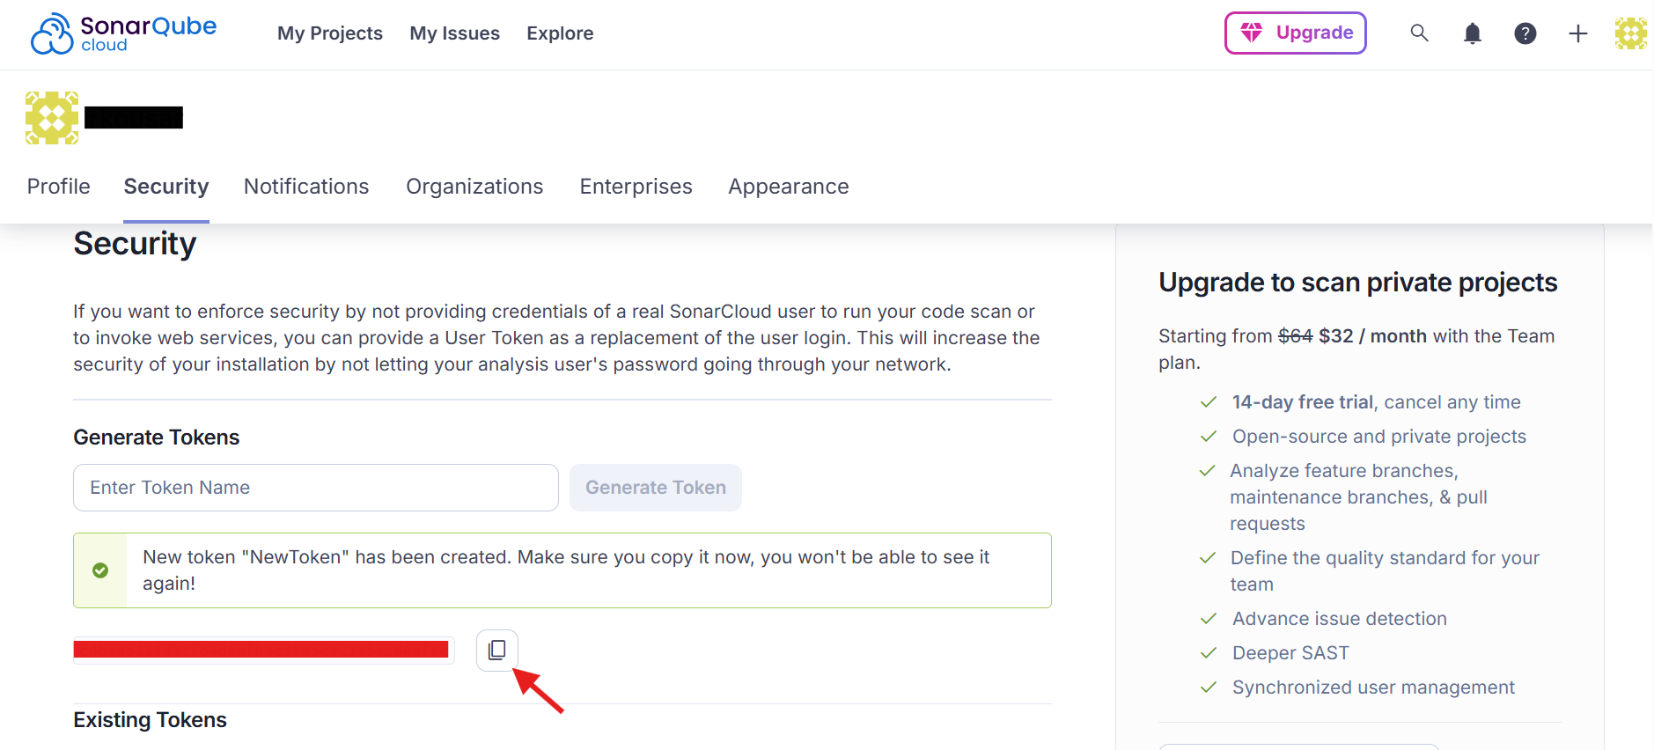Viewport: 1654px width, 750px height.
Task: Open My Projects menu item
Action: tap(330, 33)
